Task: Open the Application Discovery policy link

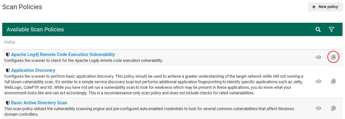Action: (33, 70)
